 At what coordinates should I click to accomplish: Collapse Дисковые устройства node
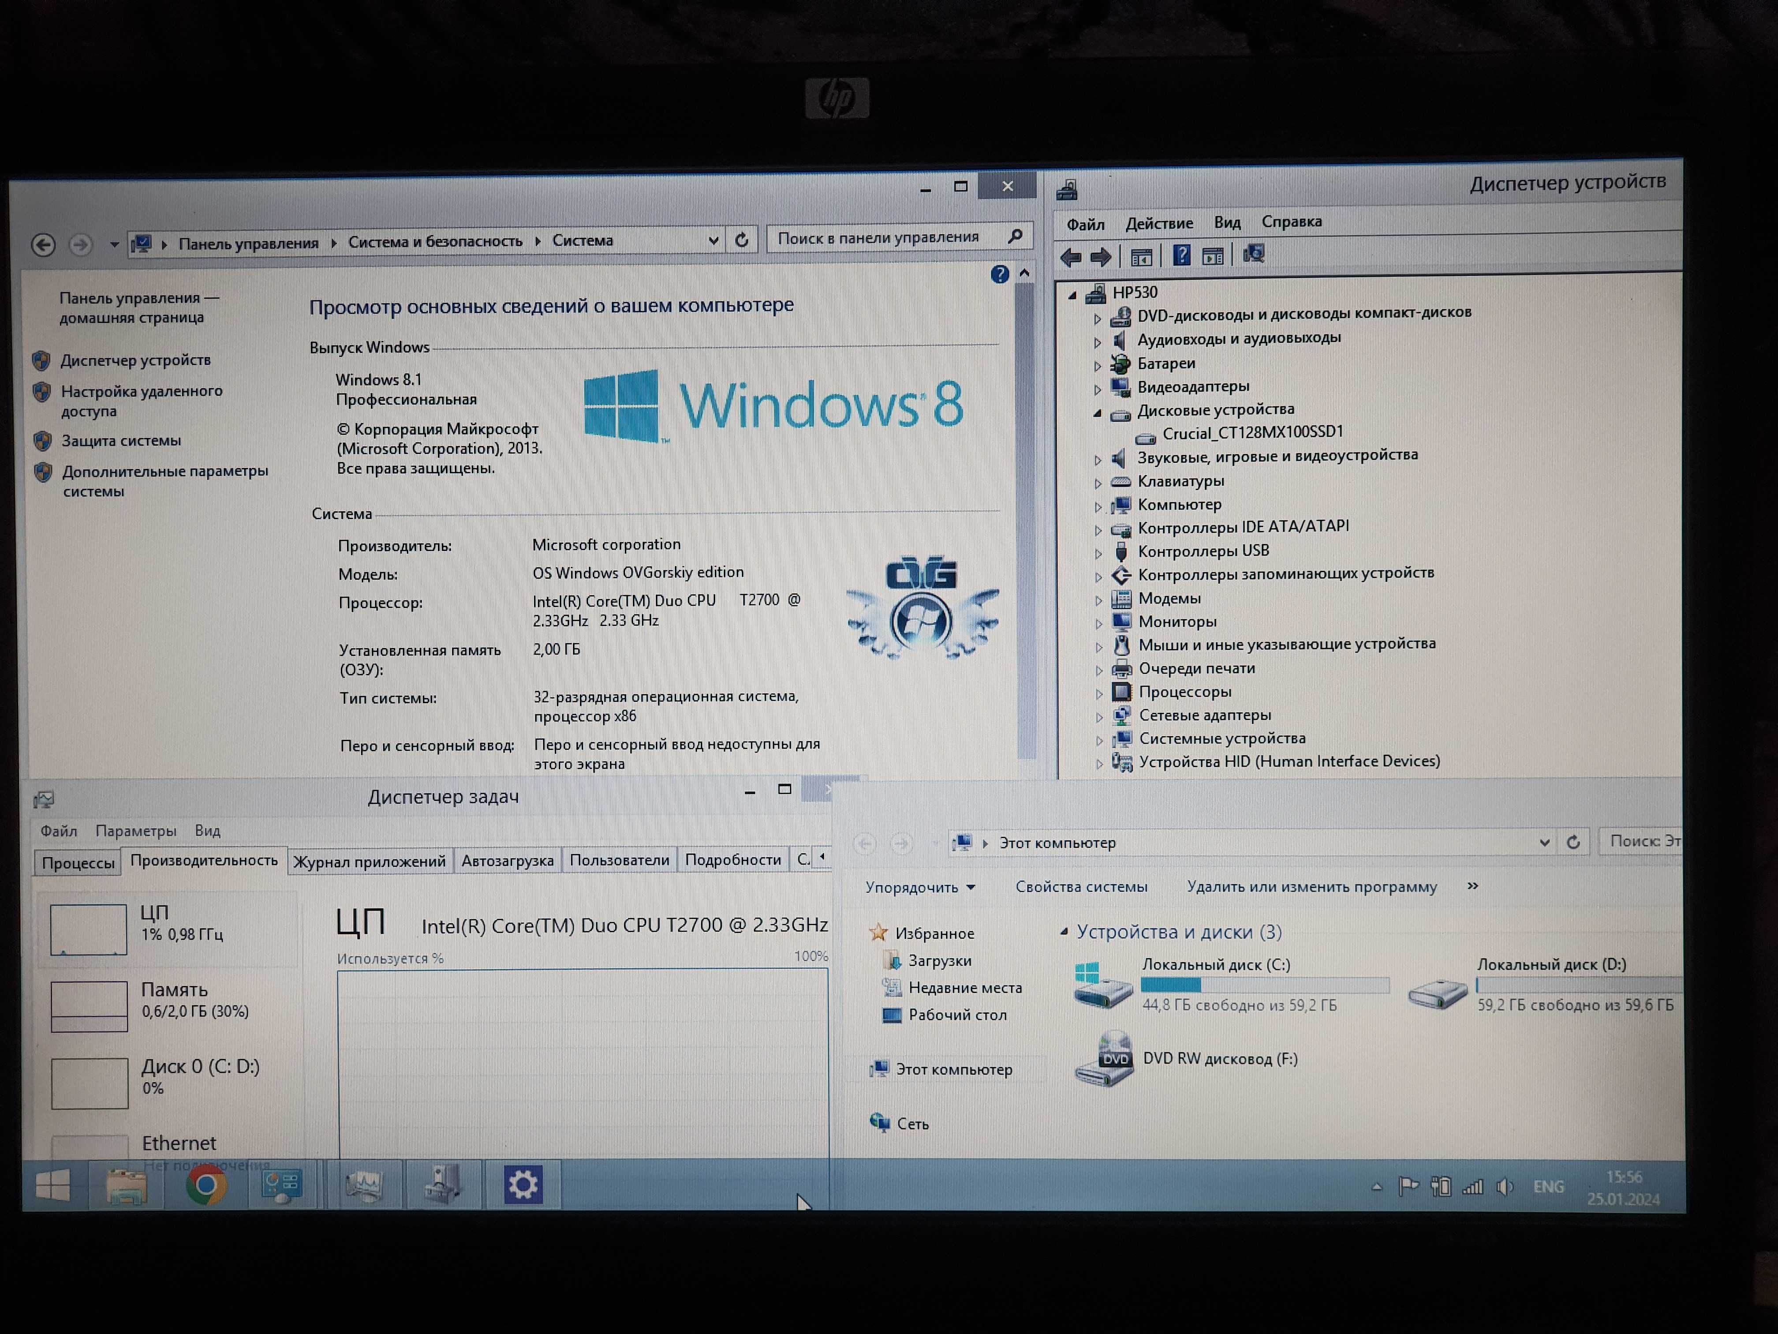(x=1097, y=413)
